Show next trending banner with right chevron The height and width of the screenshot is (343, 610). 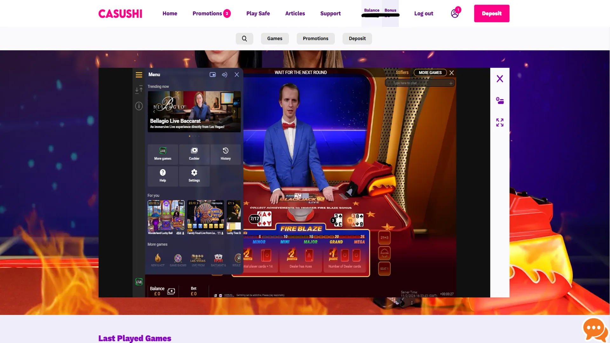pyautogui.click(x=234, y=111)
